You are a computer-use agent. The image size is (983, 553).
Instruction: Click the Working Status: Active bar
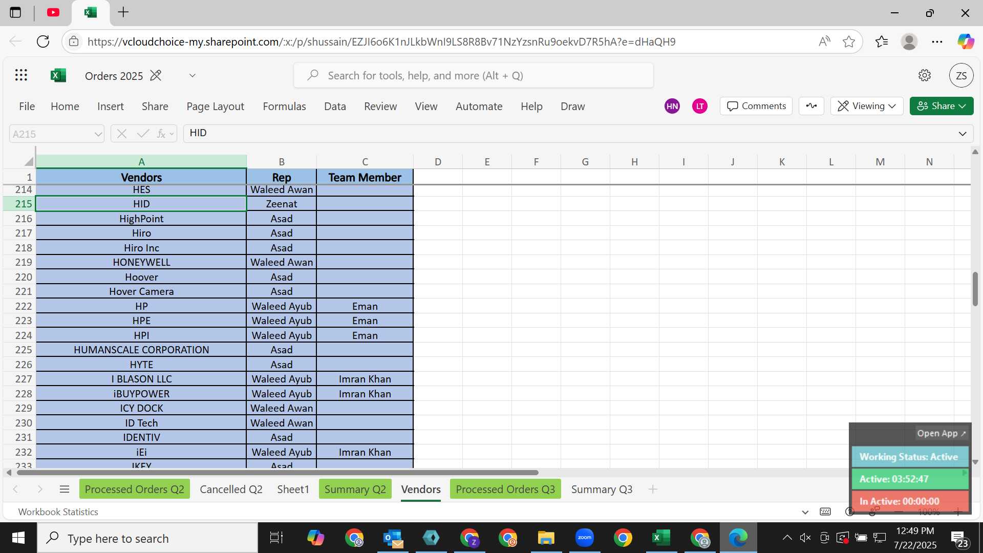point(910,457)
